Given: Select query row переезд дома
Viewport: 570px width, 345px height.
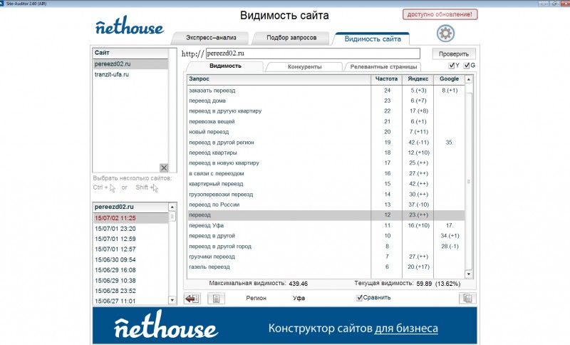Looking at the screenshot, I should [x=326, y=101].
